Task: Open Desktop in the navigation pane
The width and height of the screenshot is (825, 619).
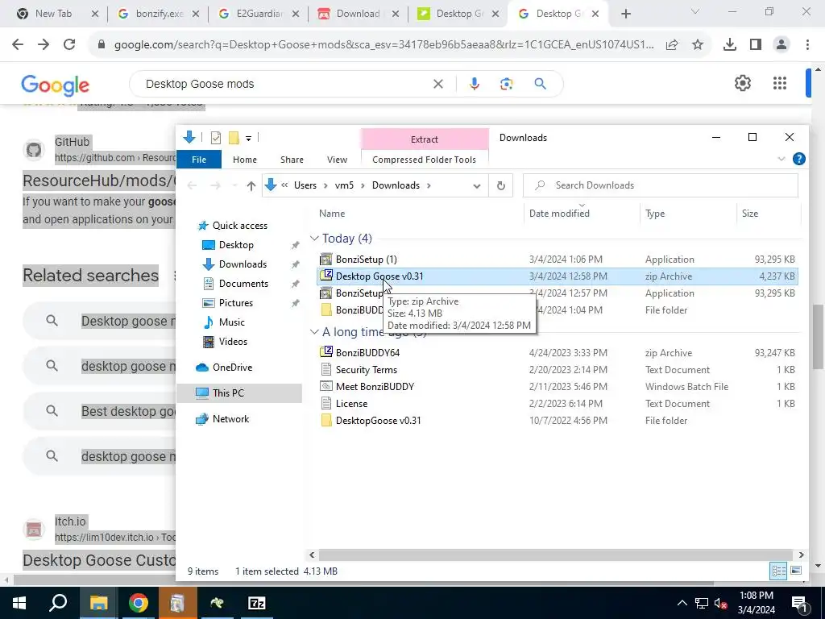Action: pos(236,245)
